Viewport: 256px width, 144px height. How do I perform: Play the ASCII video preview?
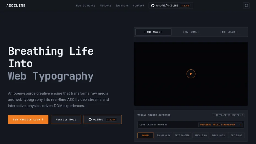191,74
